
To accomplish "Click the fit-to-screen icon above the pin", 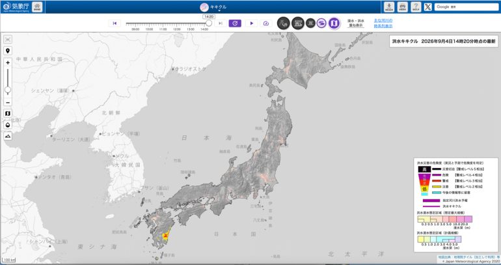I will [x=8, y=39].
